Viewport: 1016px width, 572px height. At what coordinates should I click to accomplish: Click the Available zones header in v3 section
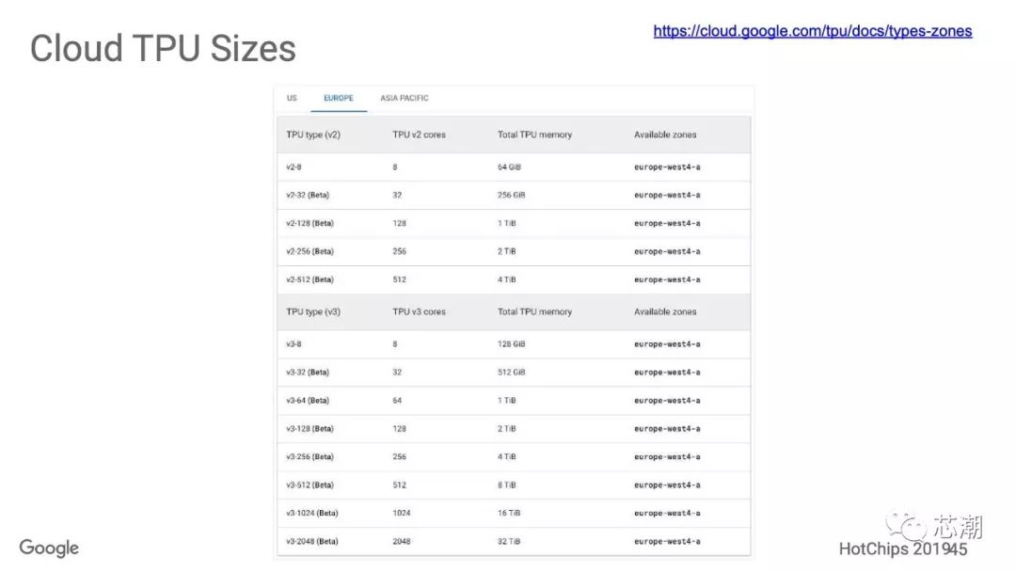tap(665, 311)
